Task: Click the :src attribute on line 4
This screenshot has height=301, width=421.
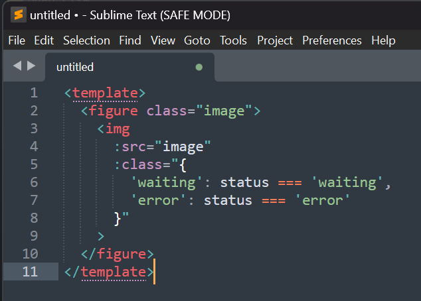Action: pos(130,147)
